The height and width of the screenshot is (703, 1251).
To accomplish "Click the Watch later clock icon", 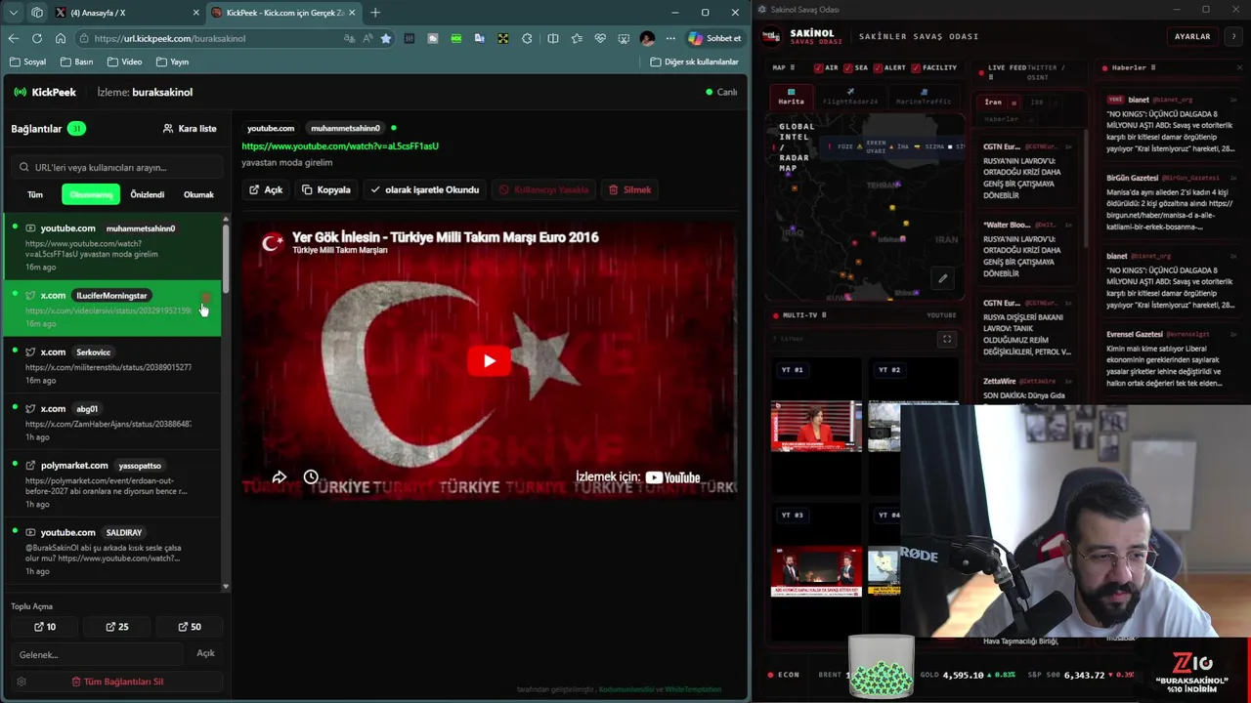I will coord(311,477).
